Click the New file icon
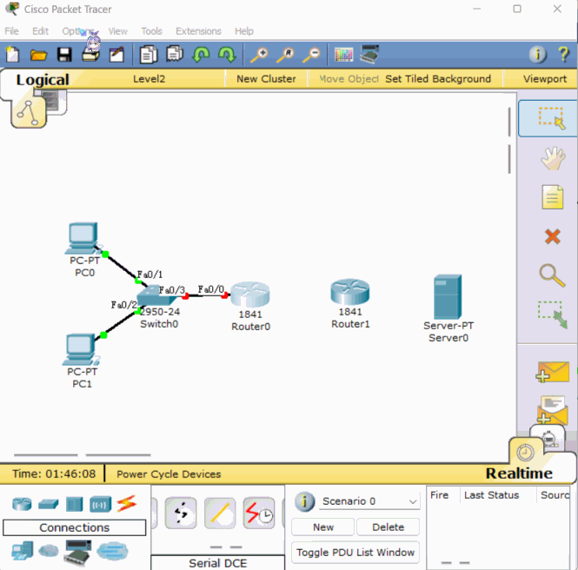The width and height of the screenshot is (578, 570). (12, 55)
